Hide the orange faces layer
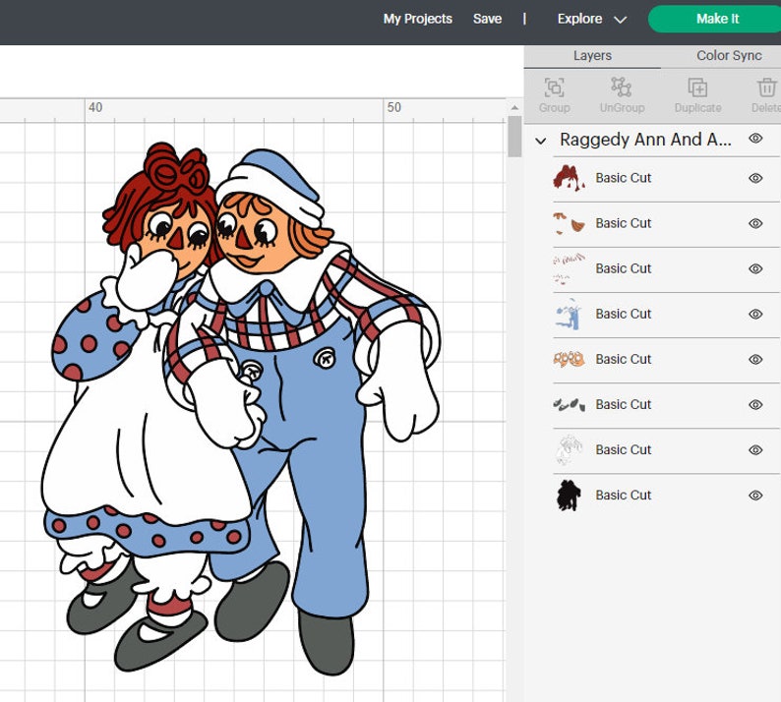The width and height of the screenshot is (781, 702). 755,360
